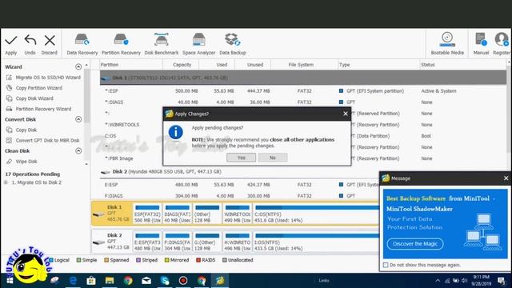The width and height of the screenshot is (512, 288).
Task: Open Partition Recovery Wizard in sidebar
Action: click(39, 109)
